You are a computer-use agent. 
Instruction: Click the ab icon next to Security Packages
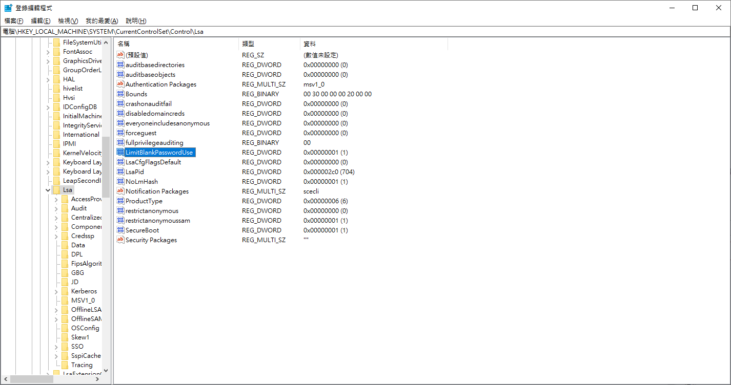120,240
